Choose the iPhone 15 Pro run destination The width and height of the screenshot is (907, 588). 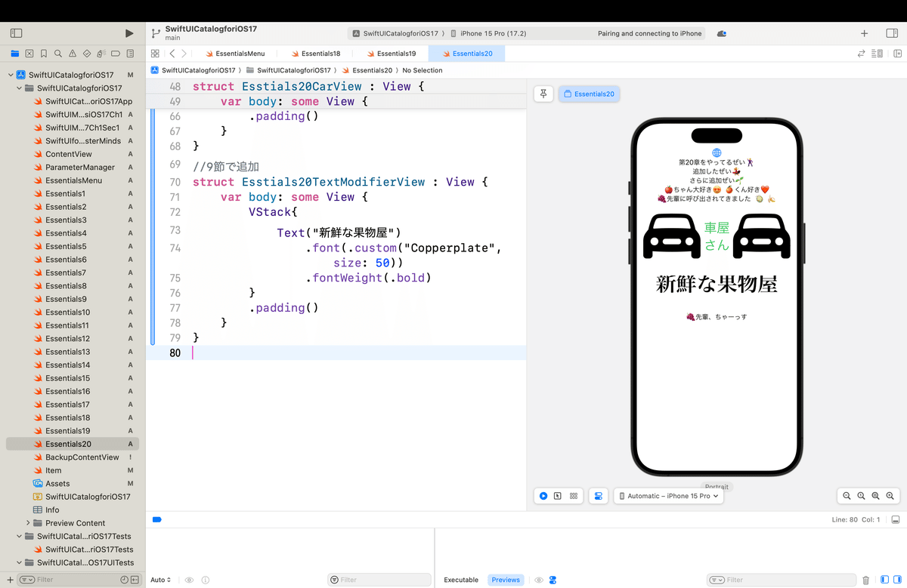(488, 33)
